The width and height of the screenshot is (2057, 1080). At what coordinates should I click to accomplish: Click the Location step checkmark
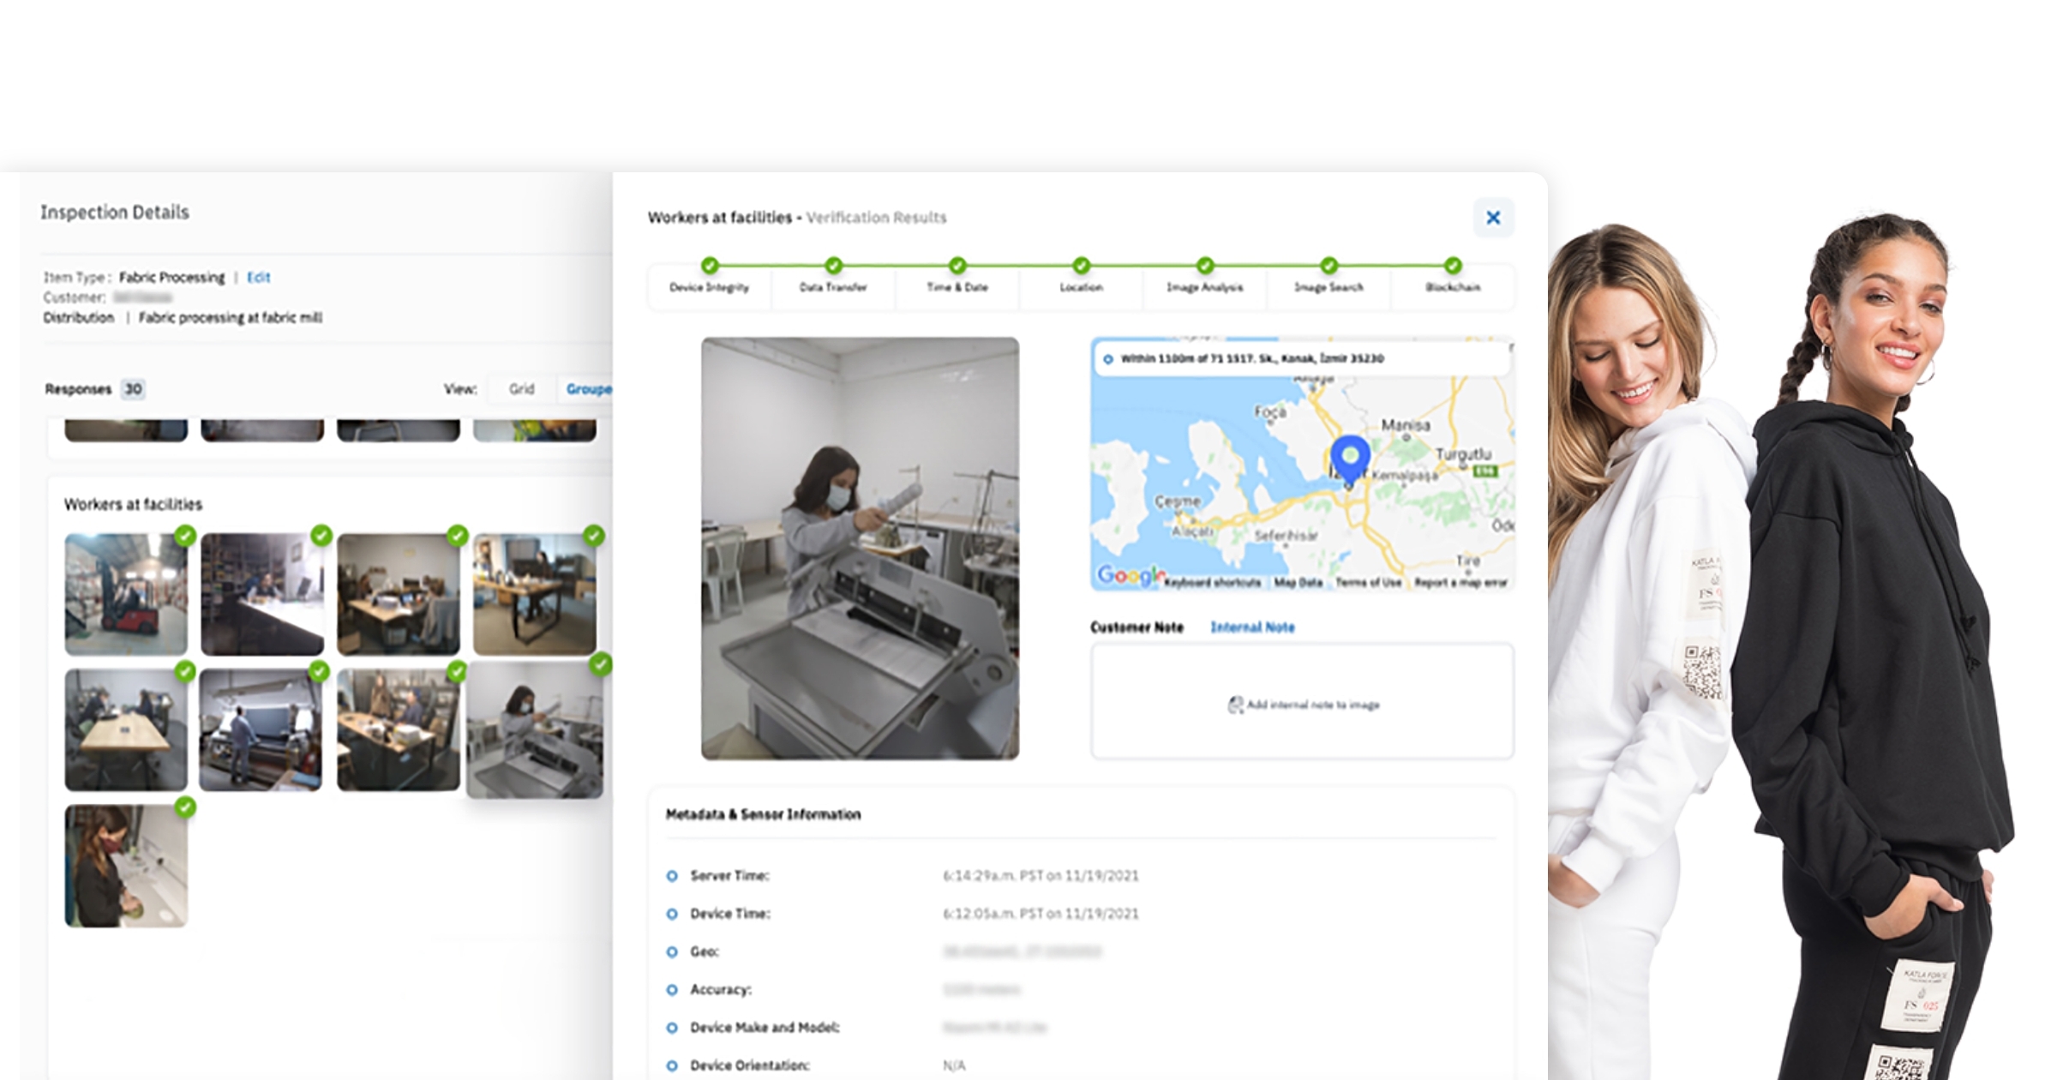coord(1081,266)
